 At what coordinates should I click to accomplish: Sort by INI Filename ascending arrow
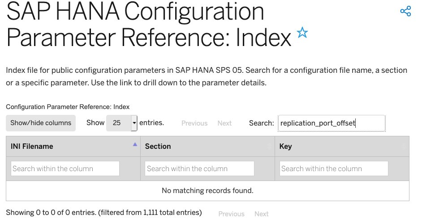click(x=135, y=144)
